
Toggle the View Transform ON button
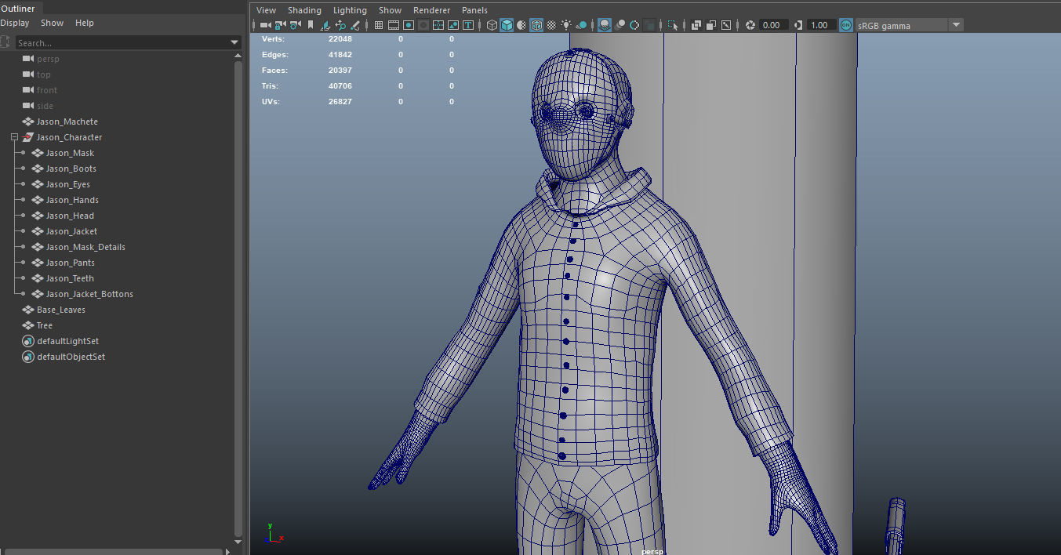(846, 25)
